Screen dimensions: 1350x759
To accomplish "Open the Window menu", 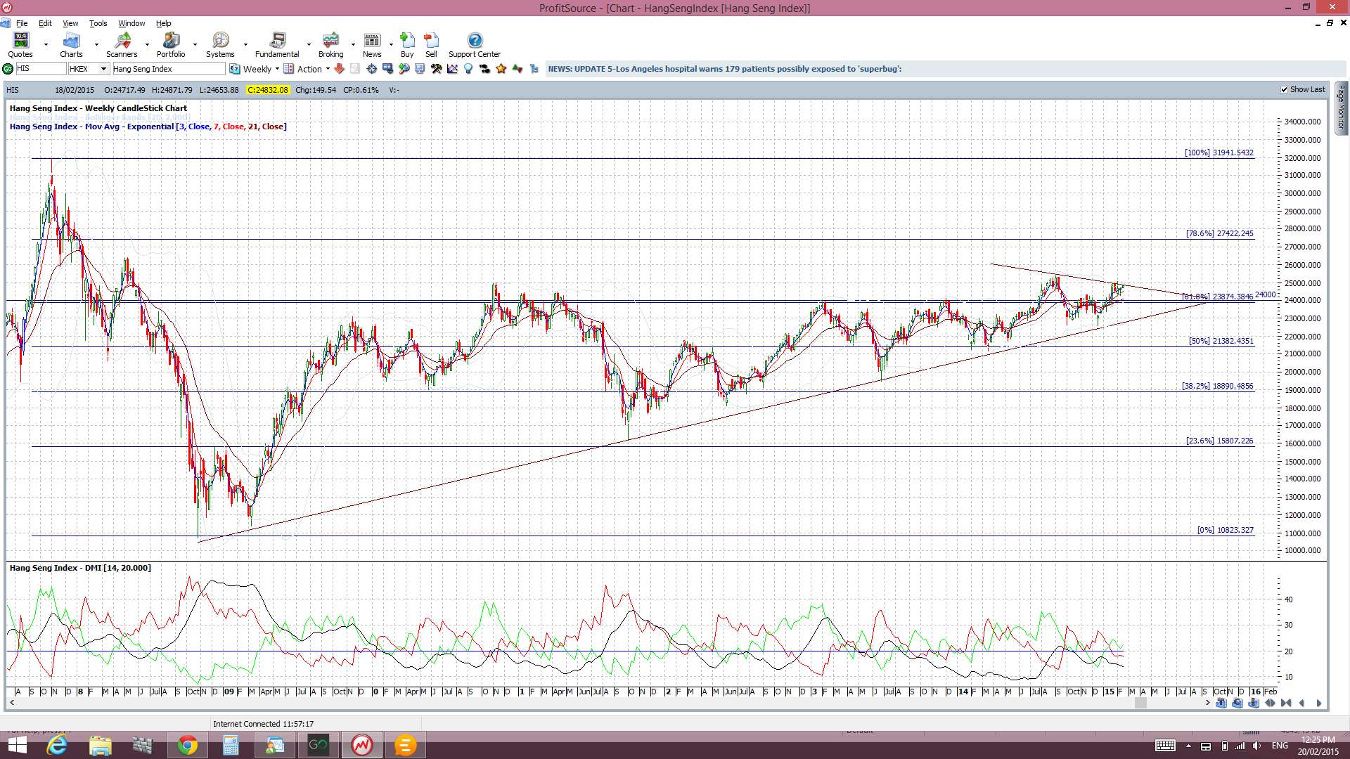I will 131,23.
